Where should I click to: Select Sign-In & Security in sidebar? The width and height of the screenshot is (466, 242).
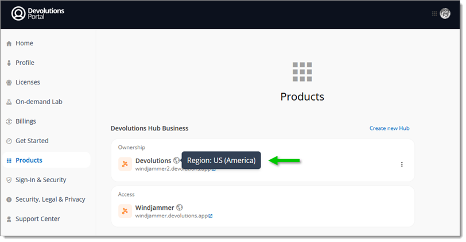point(41,180)
